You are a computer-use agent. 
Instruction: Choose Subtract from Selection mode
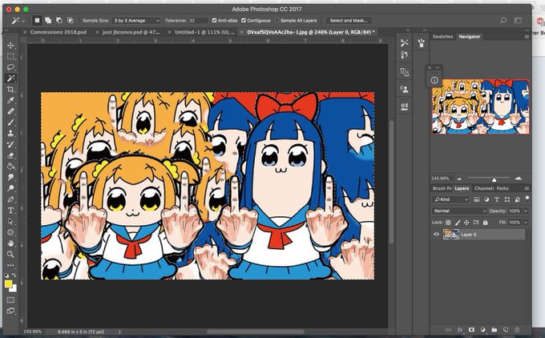59,21
